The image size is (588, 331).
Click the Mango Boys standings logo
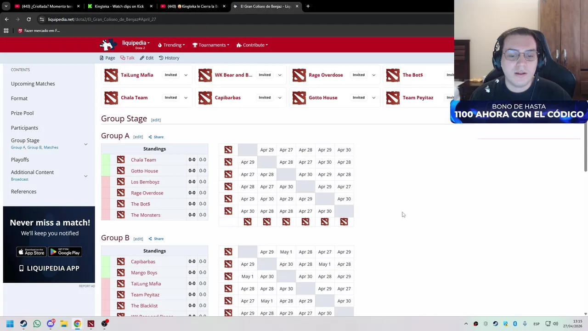pyautogui.click(x=121, y=273)
